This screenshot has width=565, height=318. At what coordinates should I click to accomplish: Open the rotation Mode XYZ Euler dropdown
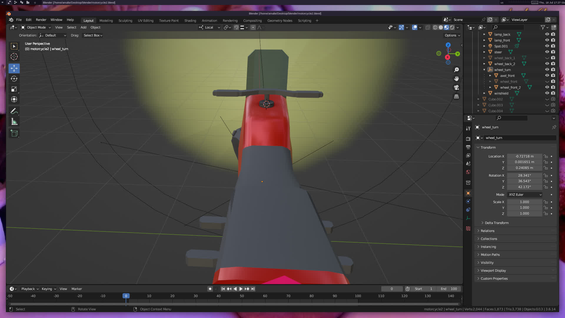click(525, 195)
